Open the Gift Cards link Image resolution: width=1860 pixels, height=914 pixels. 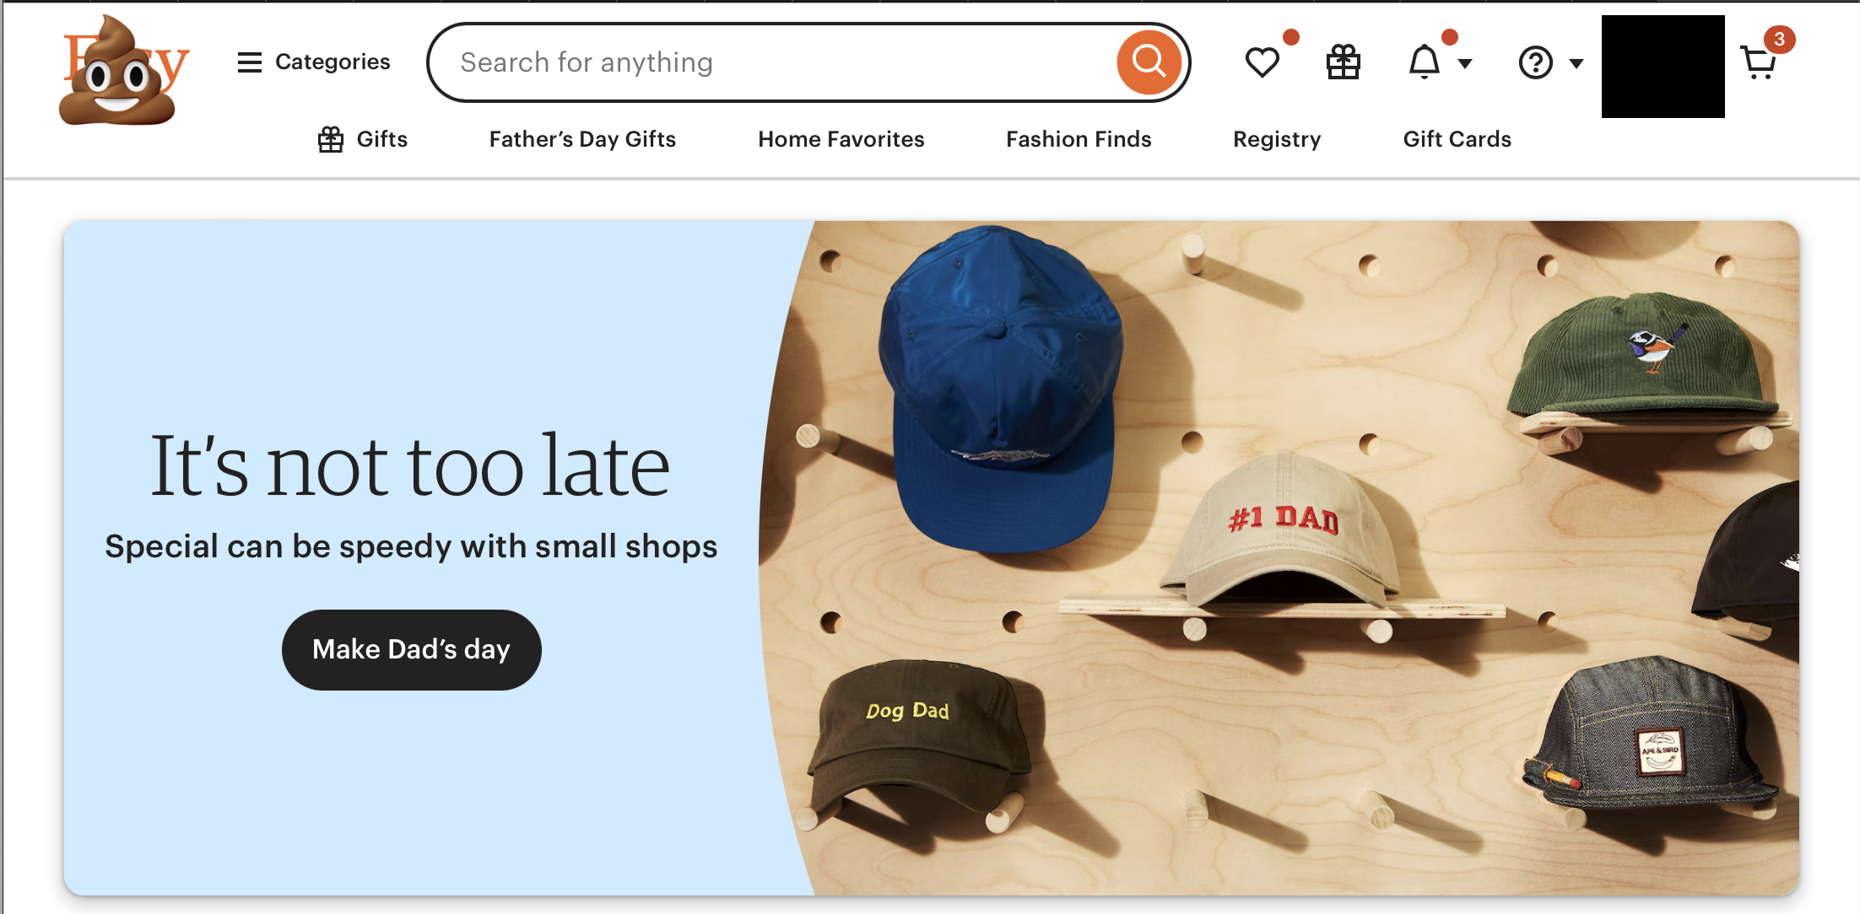click(x=1457, y=139)
